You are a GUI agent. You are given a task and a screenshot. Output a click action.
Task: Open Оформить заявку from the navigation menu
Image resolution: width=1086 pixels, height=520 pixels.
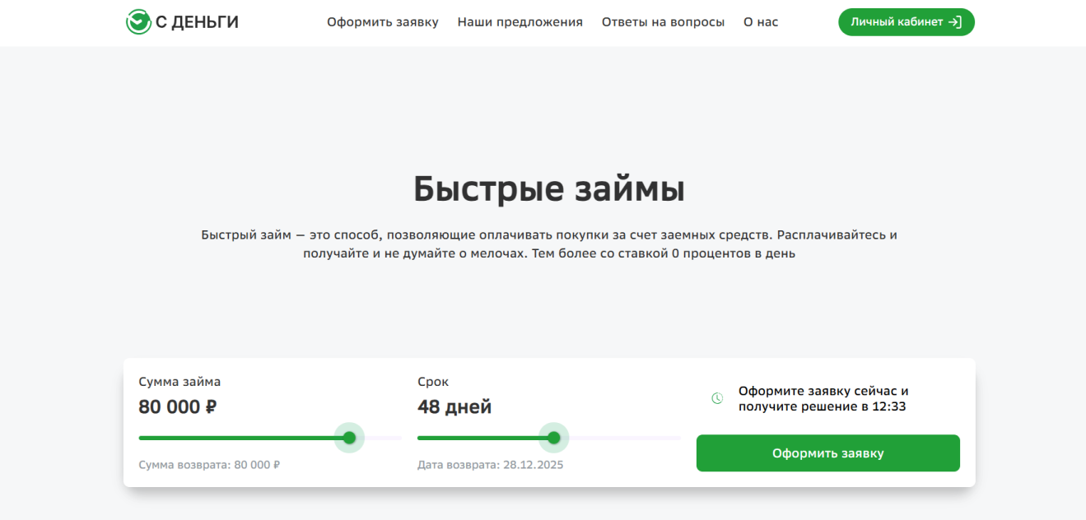383,22
